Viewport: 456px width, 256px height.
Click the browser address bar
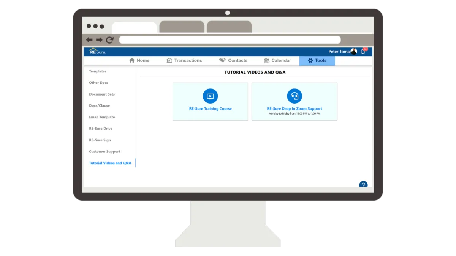[x=230, y=40]
